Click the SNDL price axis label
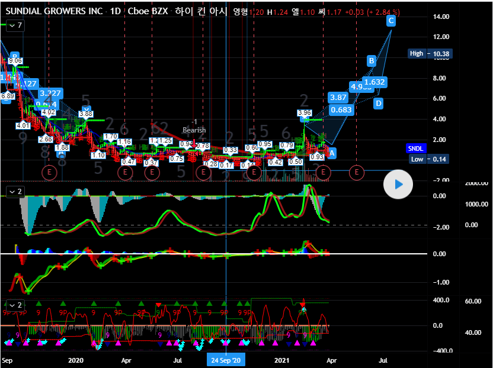 point(415,148)
